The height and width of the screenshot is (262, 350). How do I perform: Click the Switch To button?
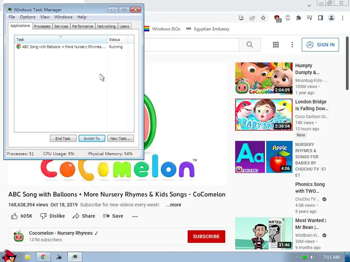click(92, 139)
